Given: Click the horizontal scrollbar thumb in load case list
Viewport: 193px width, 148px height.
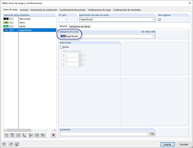Looking at the screenshot, I should click(19, 130).
